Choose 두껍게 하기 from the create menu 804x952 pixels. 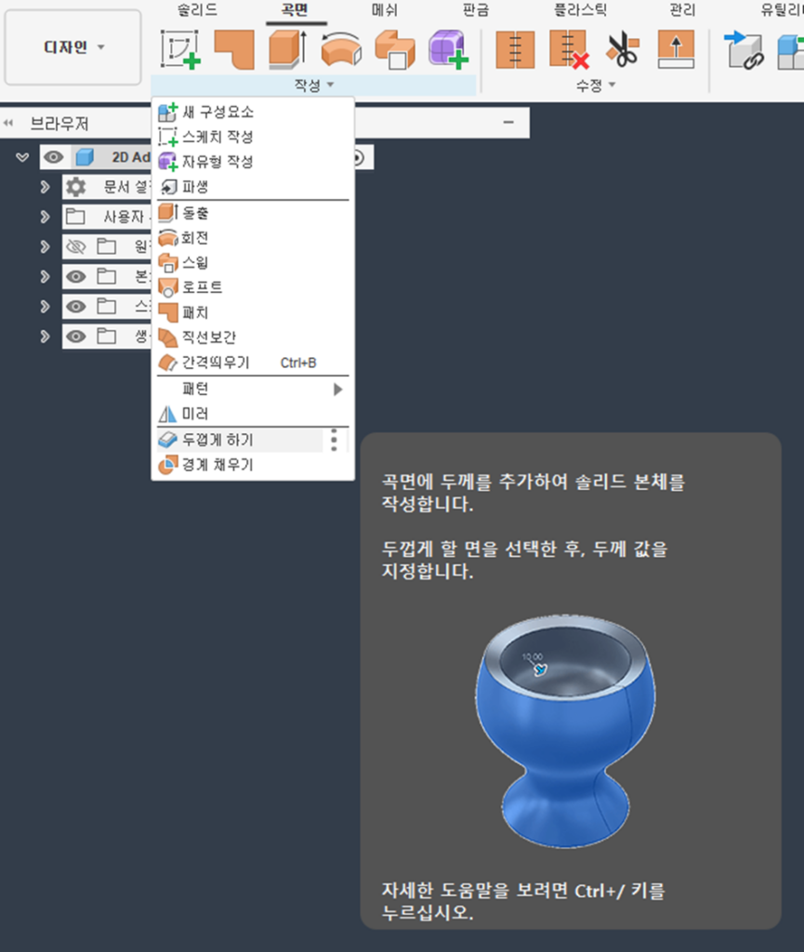(217, 440)
